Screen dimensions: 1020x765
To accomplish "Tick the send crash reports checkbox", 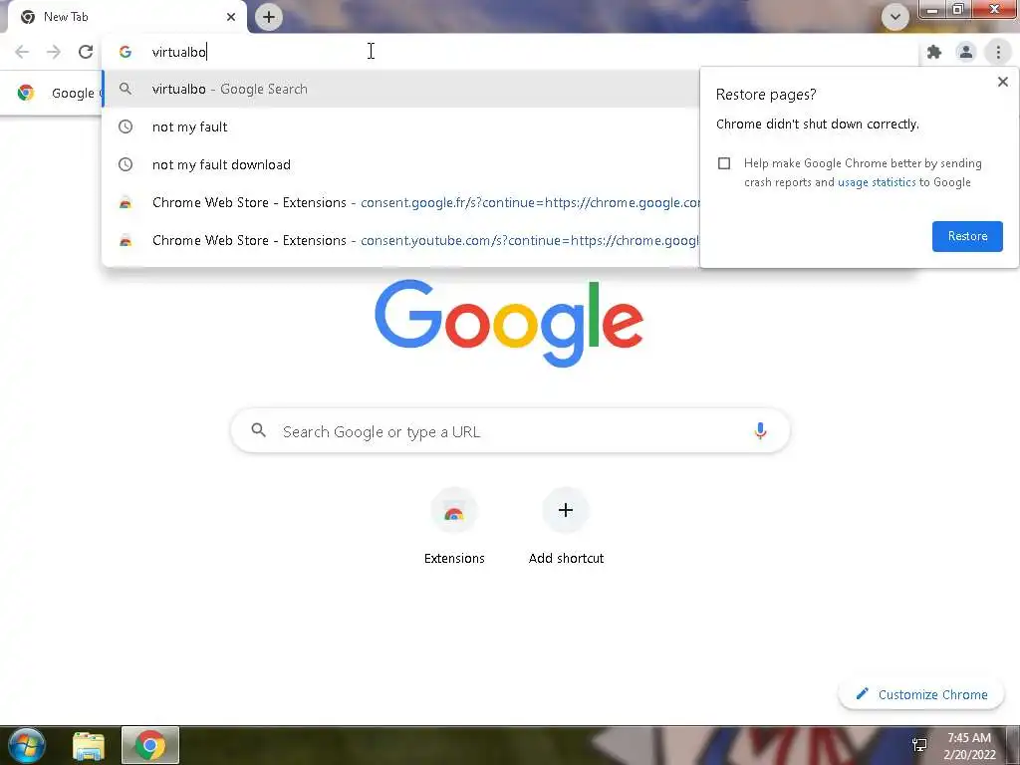I will coord(724,163).
